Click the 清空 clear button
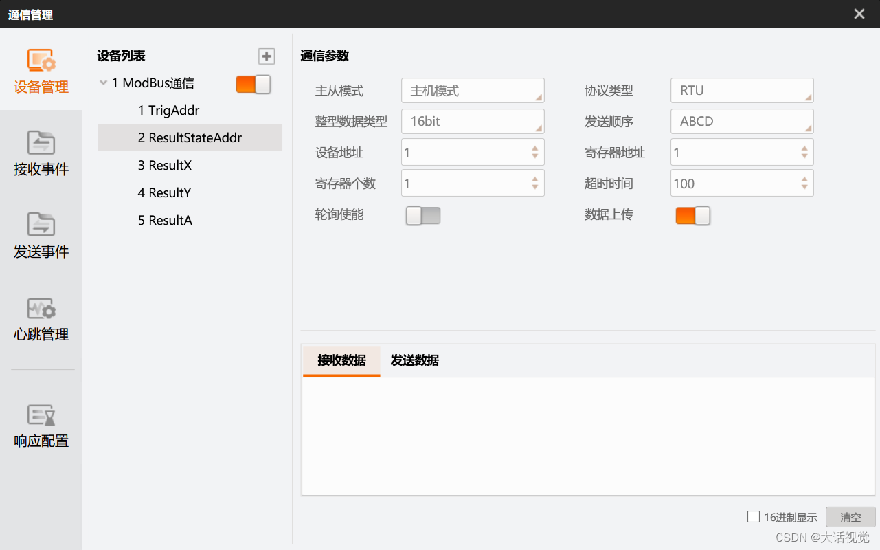880x550 pixels. click(850, 518)
